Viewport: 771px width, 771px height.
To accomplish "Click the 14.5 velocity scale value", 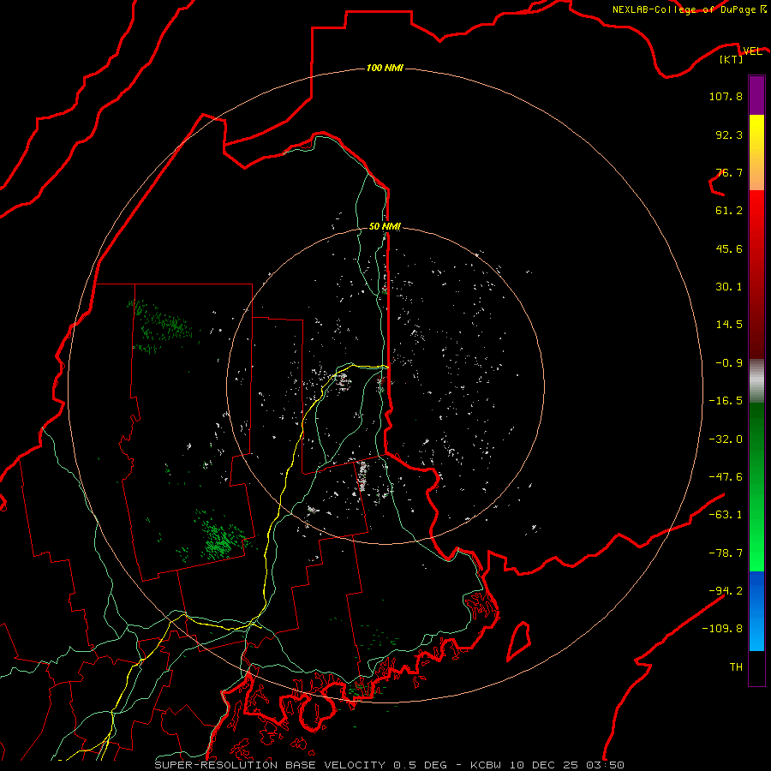I will tap(729, 325).
